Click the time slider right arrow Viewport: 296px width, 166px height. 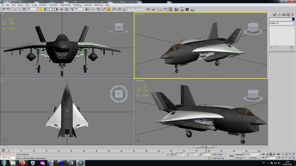point(215,147)
